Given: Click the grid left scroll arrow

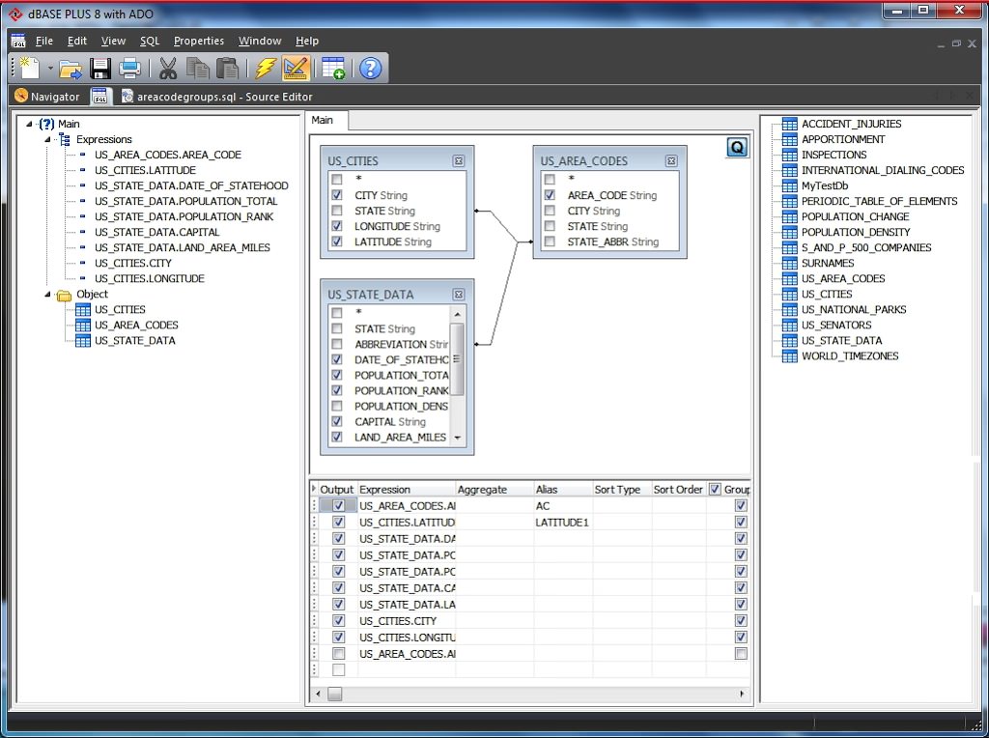Looking at the screenshot, I should tap(318, 694).
